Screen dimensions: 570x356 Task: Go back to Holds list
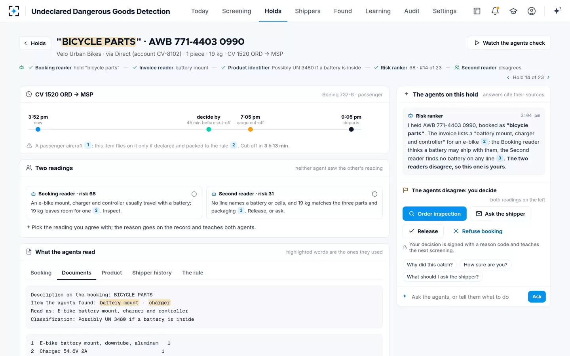point(35,43)
